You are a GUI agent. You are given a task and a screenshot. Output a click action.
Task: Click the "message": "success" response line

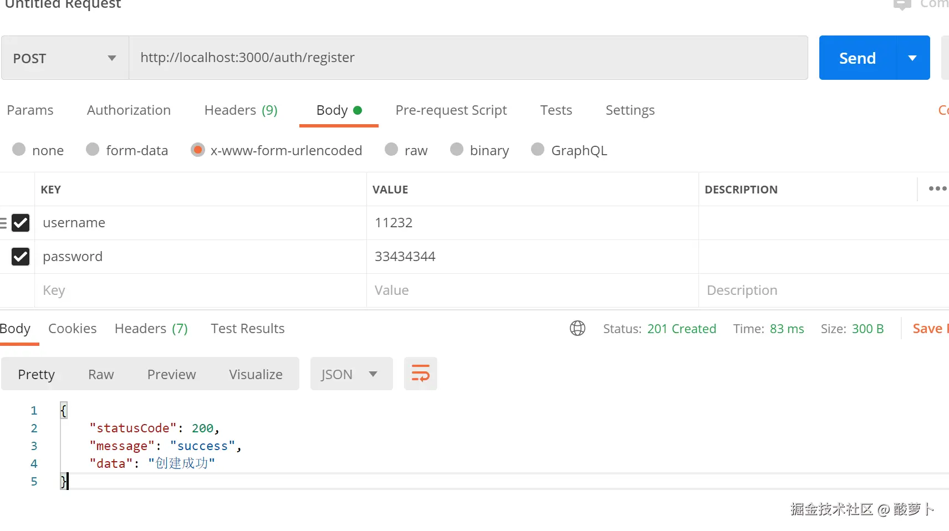click(x=166, y=446)
